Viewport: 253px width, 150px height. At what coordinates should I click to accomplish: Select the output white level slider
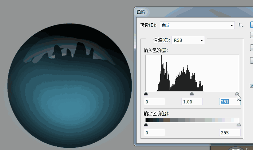click(x=239, y=125)
